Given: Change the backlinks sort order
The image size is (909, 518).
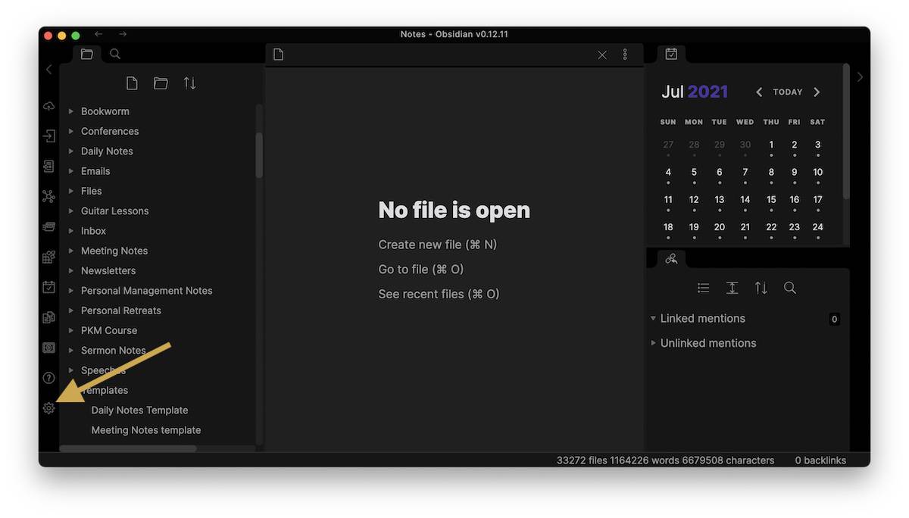Looking at the screenshot, I should [x=761, y=288].
